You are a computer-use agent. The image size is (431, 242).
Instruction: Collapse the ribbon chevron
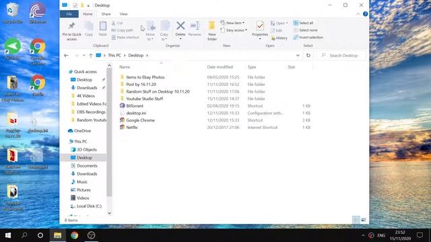click(358, 14)
